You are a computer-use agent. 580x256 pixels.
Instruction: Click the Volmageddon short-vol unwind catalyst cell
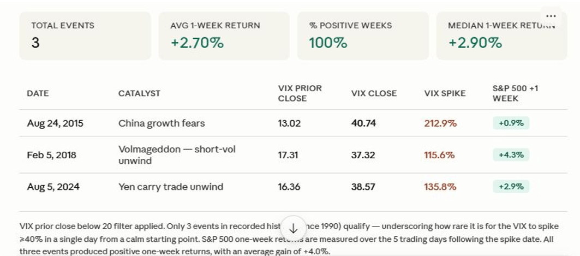[x=177, y=154]
